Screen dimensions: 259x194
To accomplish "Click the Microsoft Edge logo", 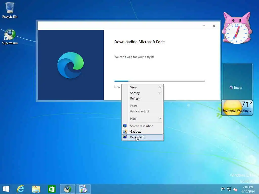I will 71,65.
